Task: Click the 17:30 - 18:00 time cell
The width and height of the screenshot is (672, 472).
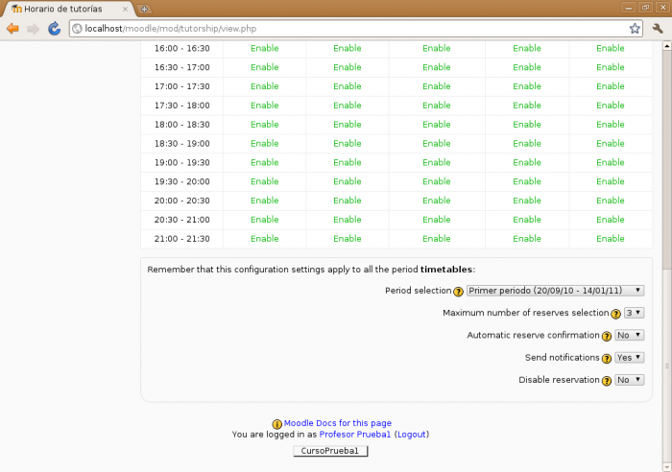Action: [182, 106]
